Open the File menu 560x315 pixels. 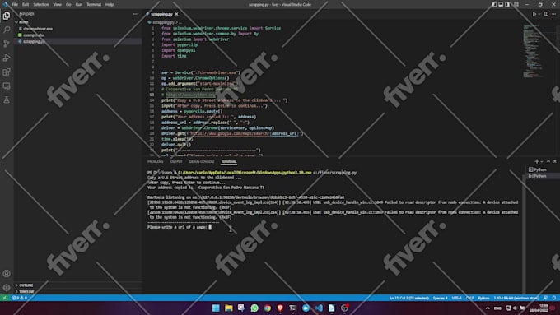click(15, 5)
